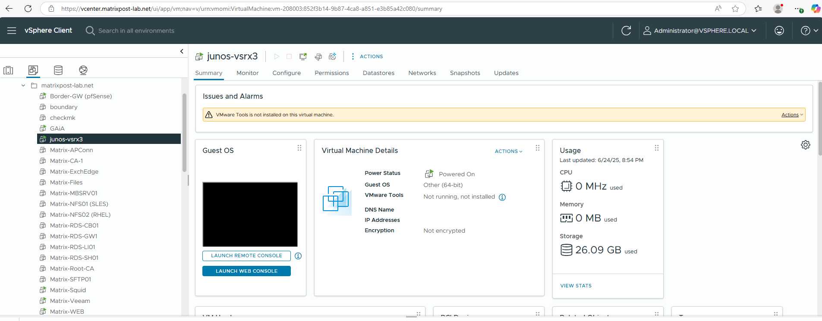Switch to Storage inventory view
Screen dimensions: 822x321
[58, 70]
